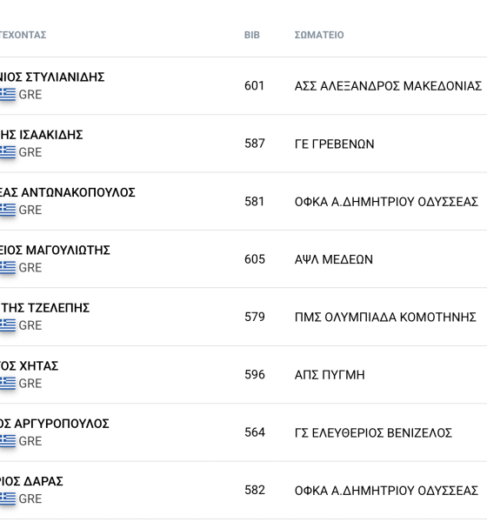Click bib number 582
The width and height of the screenshot is (487, 522).
coord(255,491)
